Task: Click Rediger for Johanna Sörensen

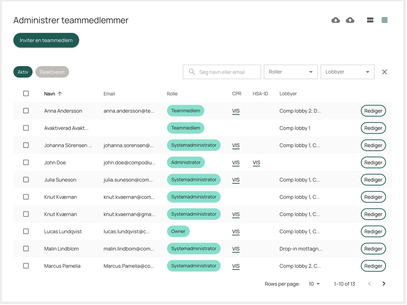Action: (x=373, y=145)
